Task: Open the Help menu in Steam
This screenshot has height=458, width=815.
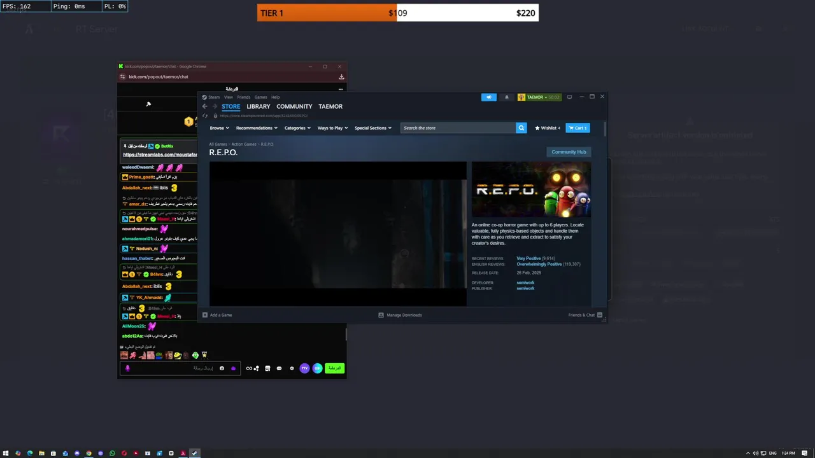Action: coord(275,97)
